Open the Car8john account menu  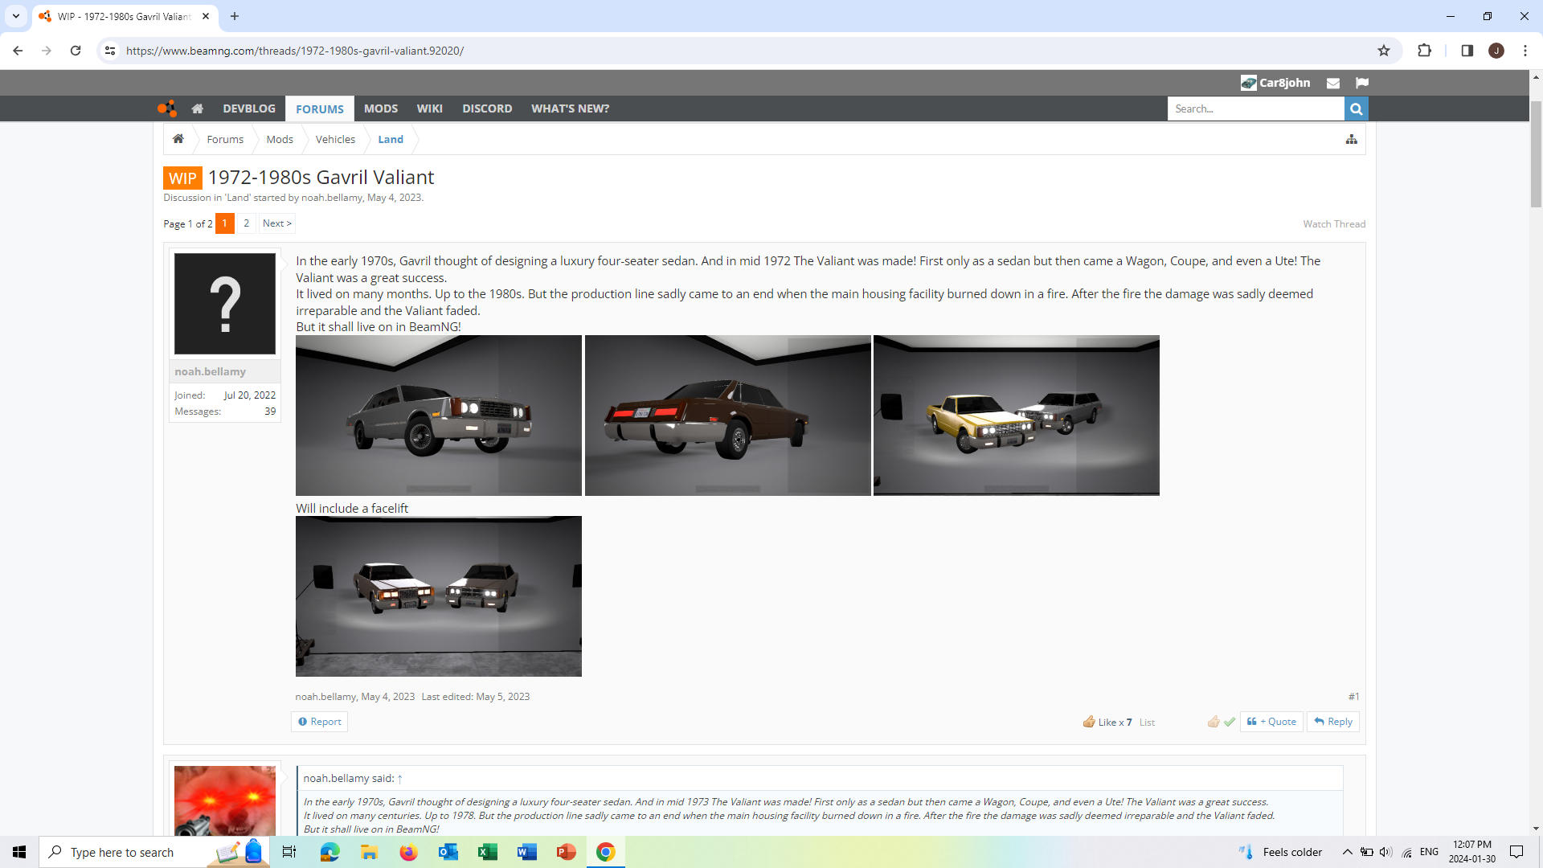point(1275,83)
